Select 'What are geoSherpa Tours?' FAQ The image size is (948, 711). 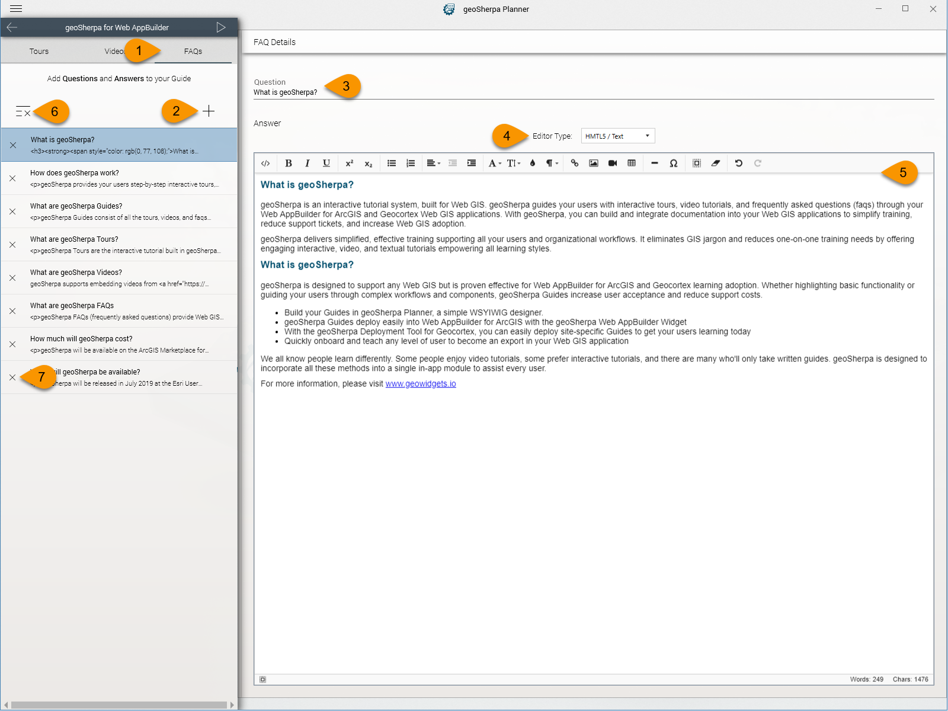119,245
